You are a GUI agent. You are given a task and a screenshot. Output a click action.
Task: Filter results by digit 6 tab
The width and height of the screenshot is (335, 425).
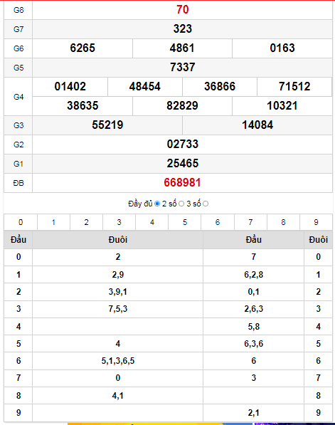218,222
